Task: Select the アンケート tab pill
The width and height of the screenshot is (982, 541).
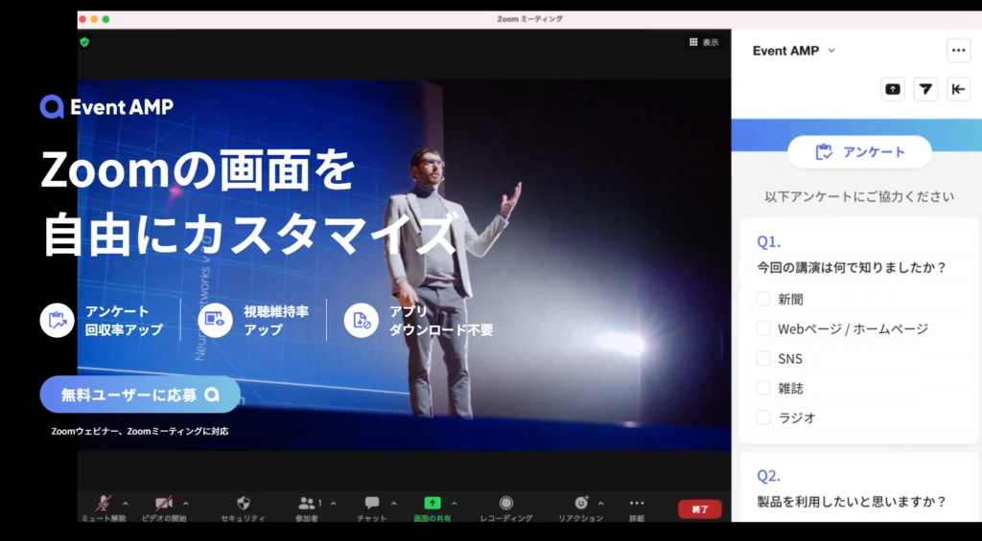Action: pos(859,152)
